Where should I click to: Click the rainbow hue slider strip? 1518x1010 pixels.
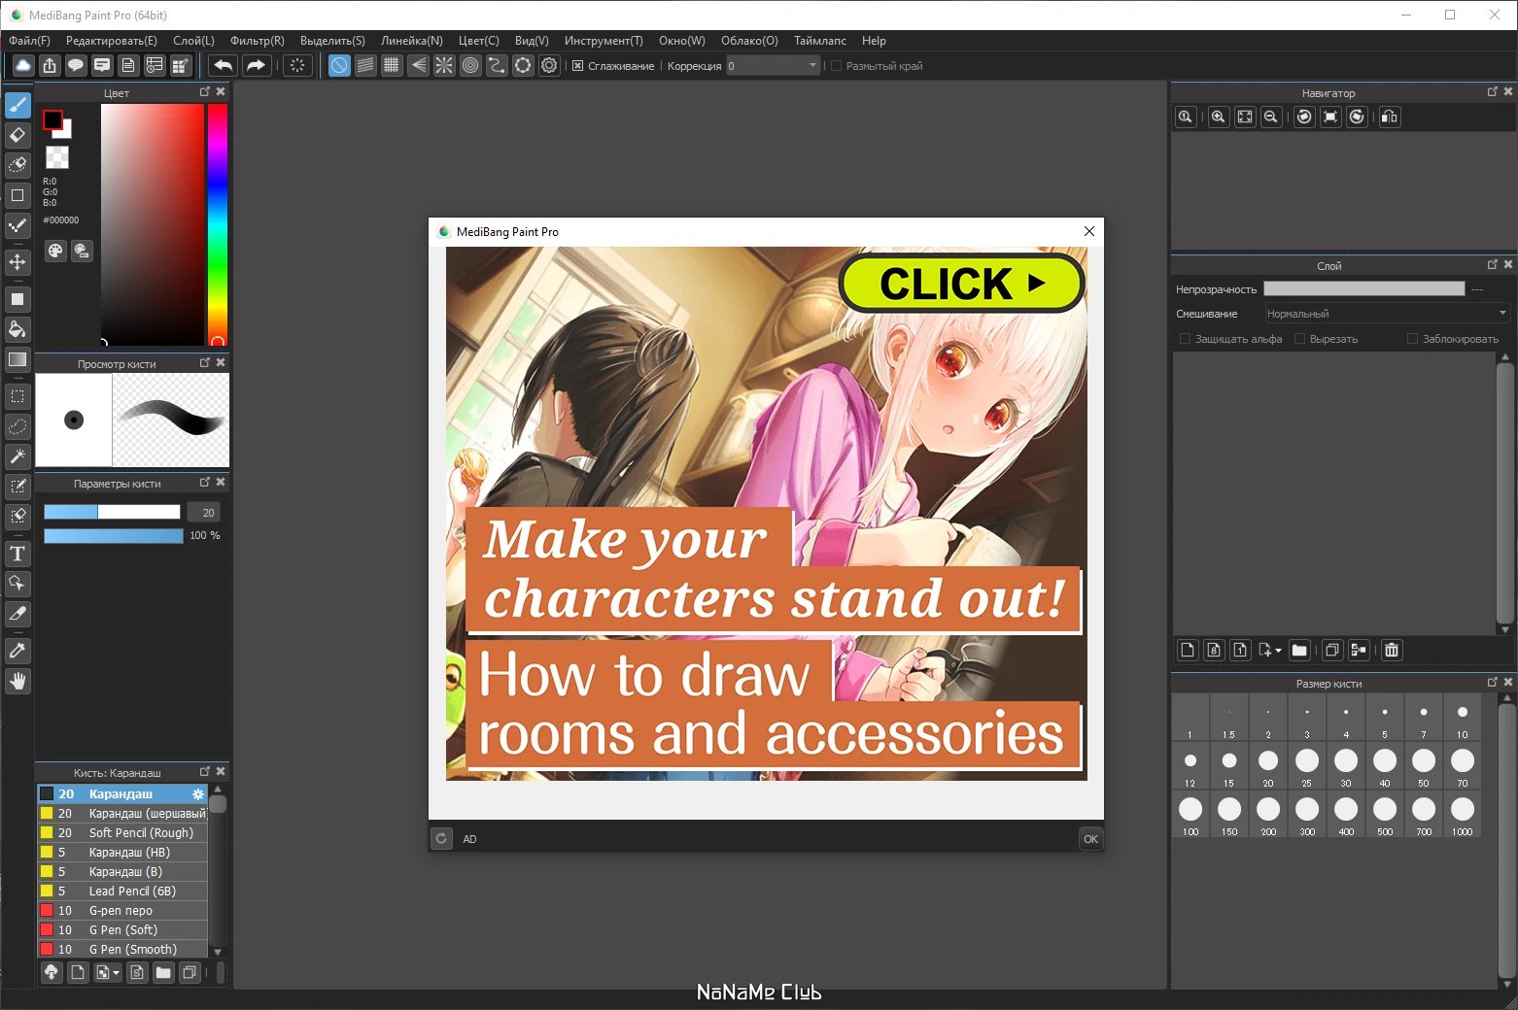pos(217,223)
